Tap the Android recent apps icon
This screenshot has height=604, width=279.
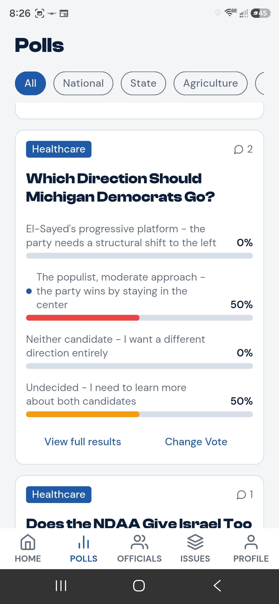(61, 585)
